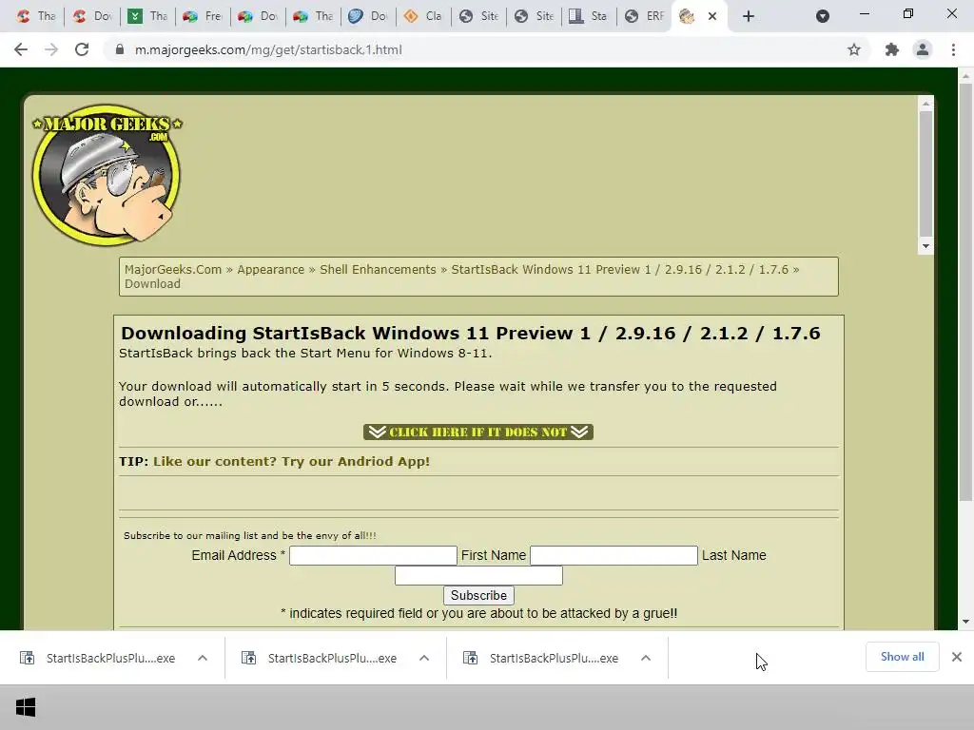Close the downloads bar
Image resolution: width=974 pixels, height=730 pixels.
(957, 657)
